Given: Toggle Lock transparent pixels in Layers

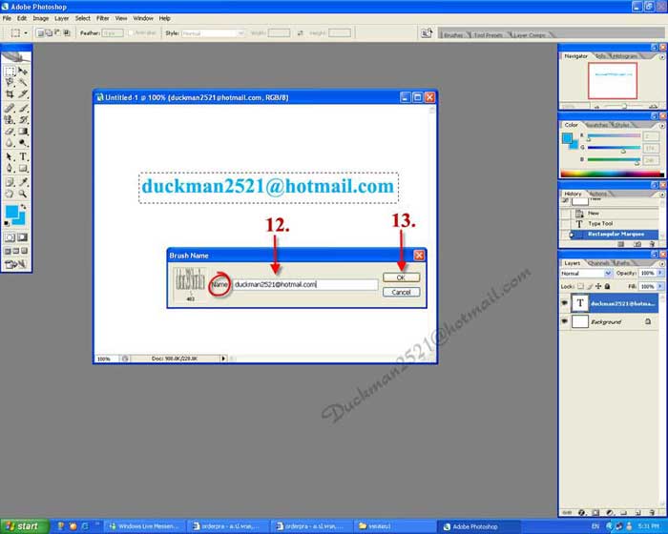Looking at the screenshot, I should tap(580, 287).
